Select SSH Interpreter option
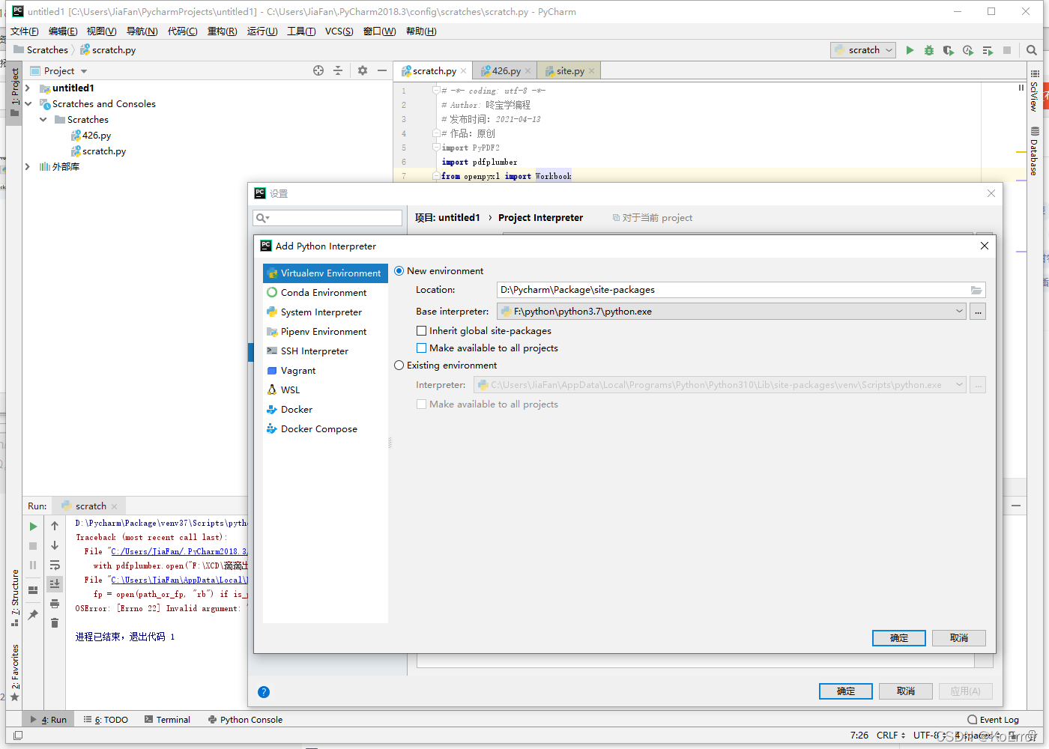The image size is (1049, 749). pyautogui.click(x=325, y=351)
